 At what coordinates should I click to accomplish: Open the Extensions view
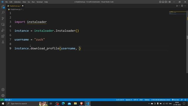[x=3, y=36]
